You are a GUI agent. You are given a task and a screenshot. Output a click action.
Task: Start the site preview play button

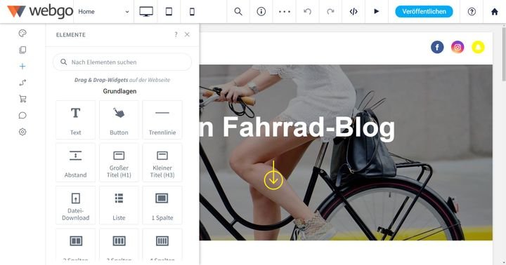[377, 12]
